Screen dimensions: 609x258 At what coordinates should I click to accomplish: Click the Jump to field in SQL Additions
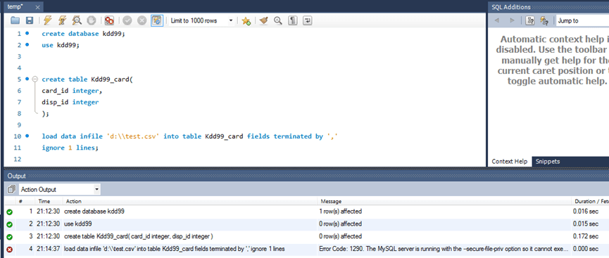582,20
